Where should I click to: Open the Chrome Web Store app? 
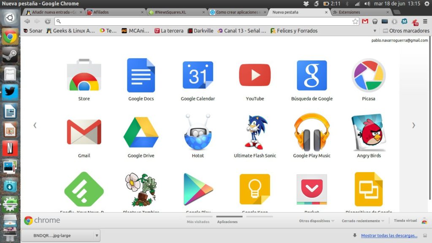(84, 76)
